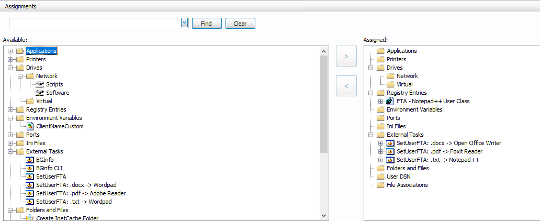Click the Find button
The image size is (540, 221).
pyautogui.click(x=206, y=24)
